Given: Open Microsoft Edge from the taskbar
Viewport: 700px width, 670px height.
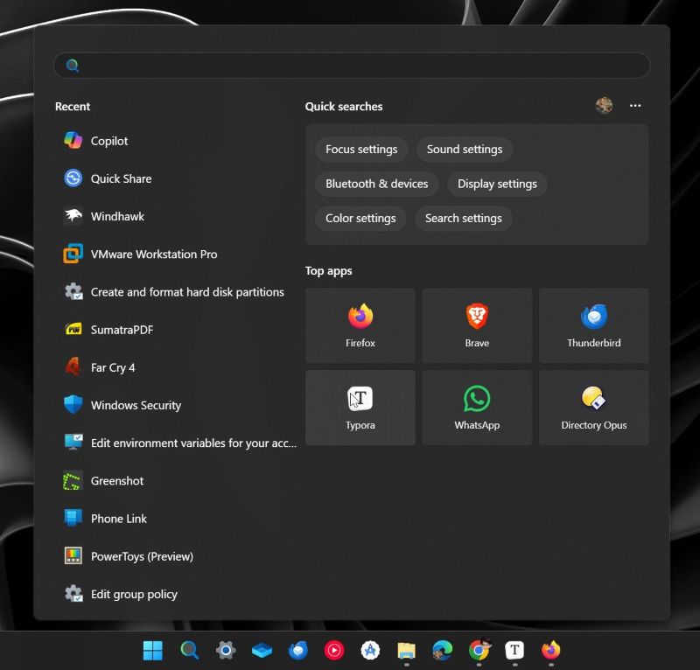Looking at the screenshot, I should pos(442,650).
